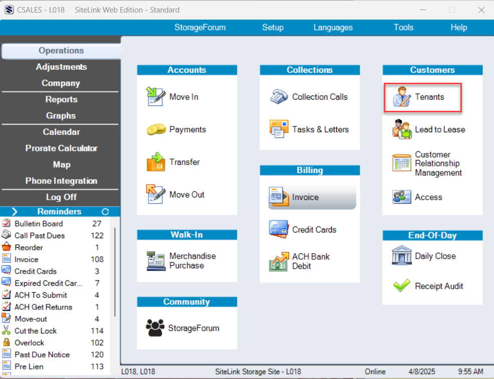Screen dimensions: 494x379
Task: Click the Move-out reminder icon
Action: point(7,318)
